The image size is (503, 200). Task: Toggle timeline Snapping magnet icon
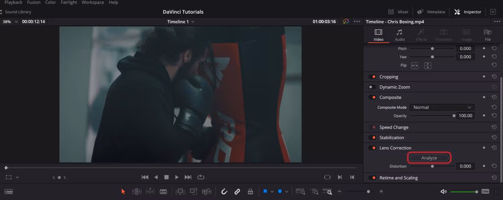click(x=224, y=191)
